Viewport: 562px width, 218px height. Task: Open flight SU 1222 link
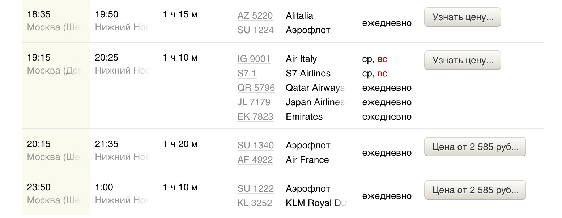(x=255, y=189)
